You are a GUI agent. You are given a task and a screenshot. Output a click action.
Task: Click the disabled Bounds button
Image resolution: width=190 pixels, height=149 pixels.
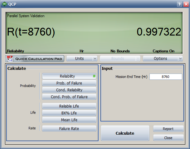(x=118, y=59)
